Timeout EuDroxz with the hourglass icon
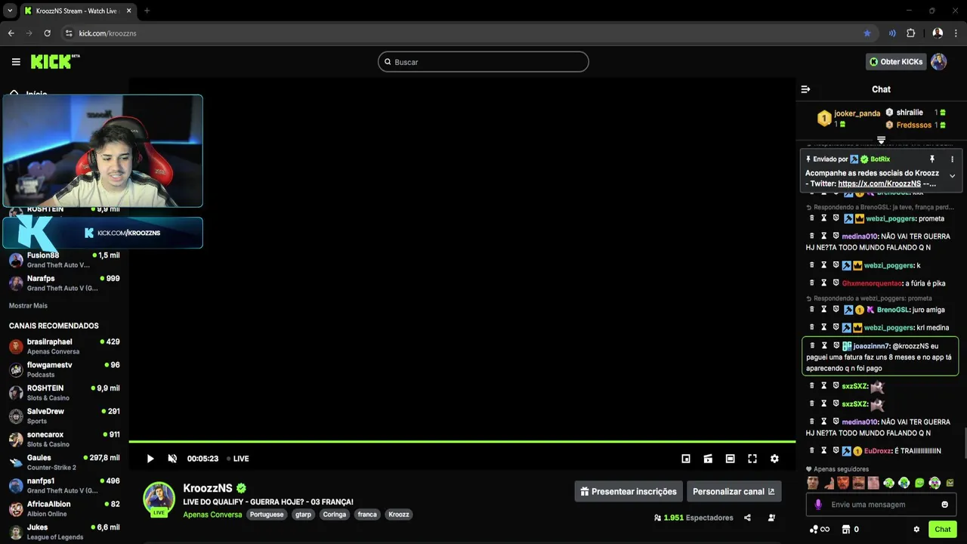Image resolution: width=967 pixels, height=544 pixels. point(824,450)
